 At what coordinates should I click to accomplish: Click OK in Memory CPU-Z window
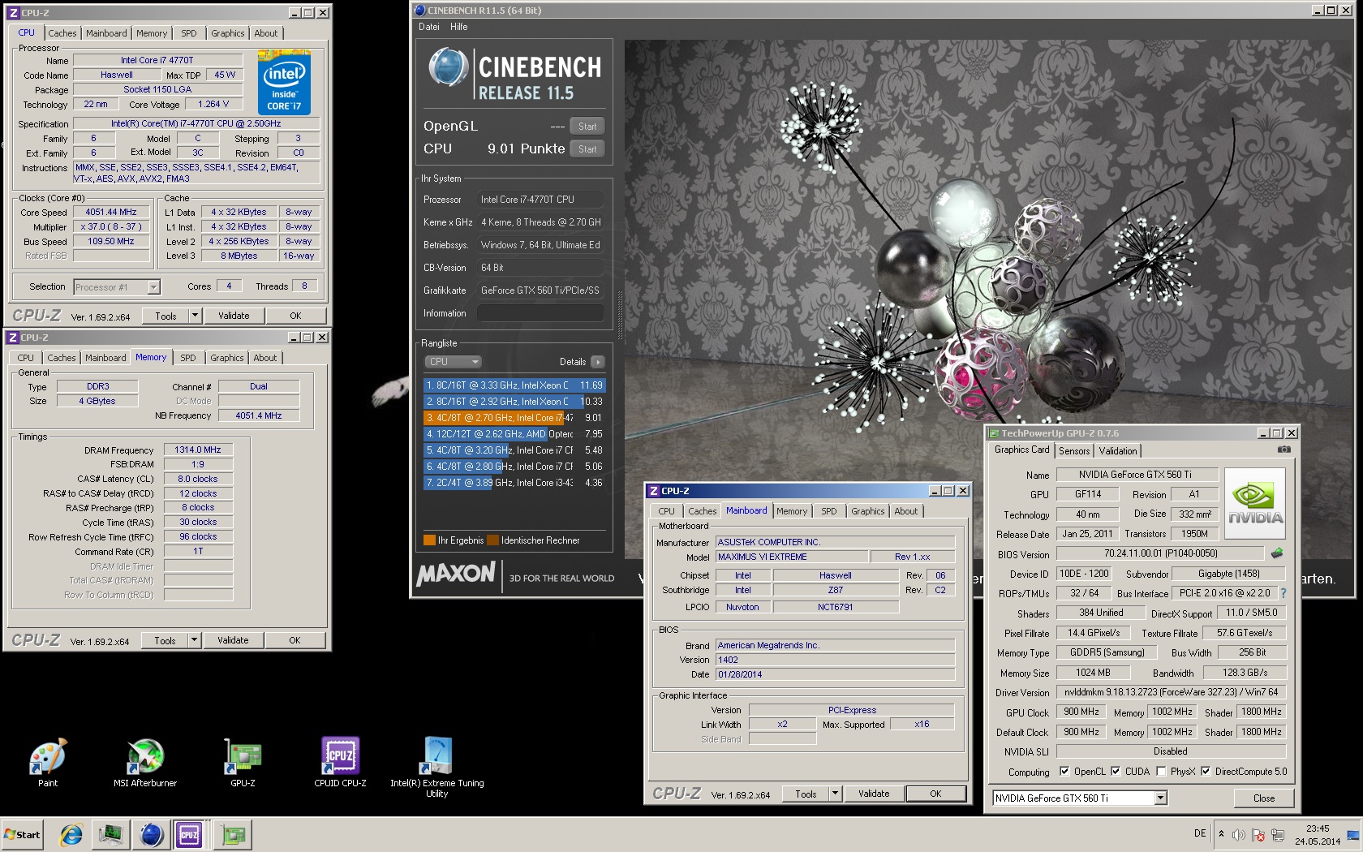point(295,640)
